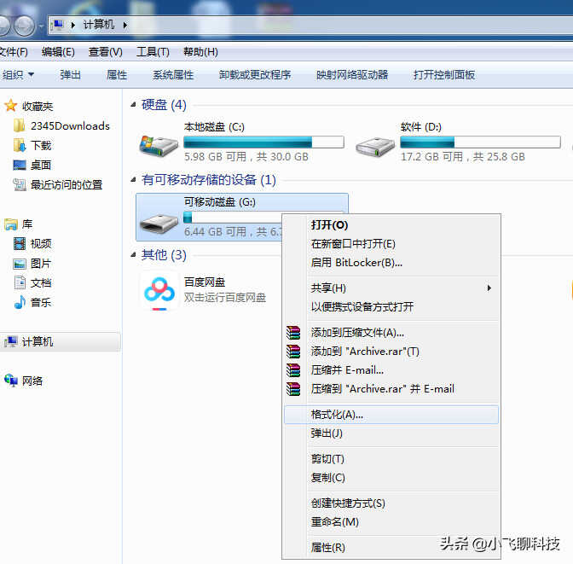Click the 视频 film-strip icon
Viewport: 573px width, 564px height.
(x=20, y=243)
